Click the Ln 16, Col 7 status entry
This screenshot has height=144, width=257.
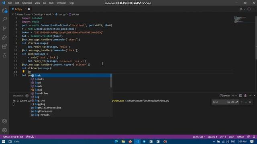point(199,137)
